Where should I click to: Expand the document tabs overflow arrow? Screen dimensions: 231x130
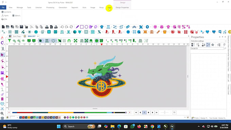(x=189, y=36)
